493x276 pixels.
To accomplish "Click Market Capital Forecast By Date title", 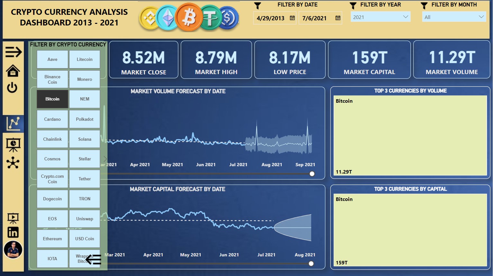I will point(178,189).
